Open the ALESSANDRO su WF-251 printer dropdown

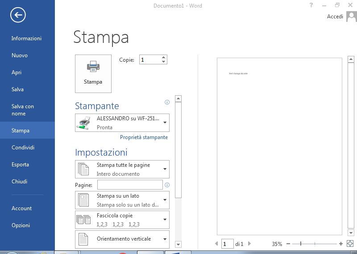122,123
